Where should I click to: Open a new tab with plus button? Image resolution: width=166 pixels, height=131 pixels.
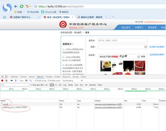[x=113, y=17]
